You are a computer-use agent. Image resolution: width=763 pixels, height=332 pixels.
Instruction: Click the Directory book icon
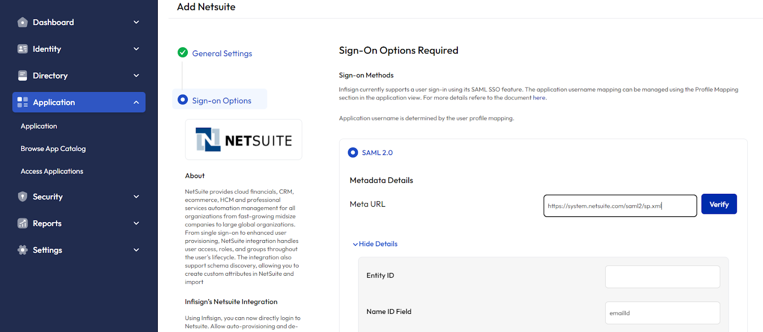(x=22, y=76)
